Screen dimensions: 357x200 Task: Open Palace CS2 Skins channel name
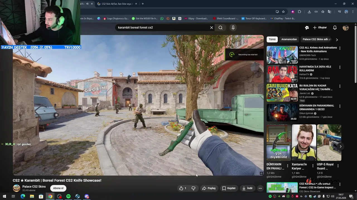pyautogui.click(x=34, y=186)
